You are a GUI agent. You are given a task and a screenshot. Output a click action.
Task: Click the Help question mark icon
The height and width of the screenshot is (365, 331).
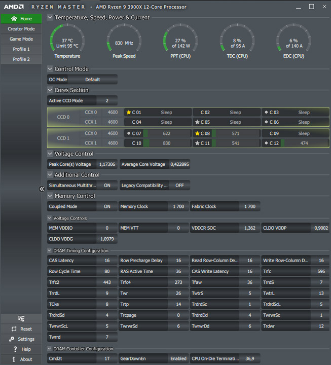tap(15, 349)
